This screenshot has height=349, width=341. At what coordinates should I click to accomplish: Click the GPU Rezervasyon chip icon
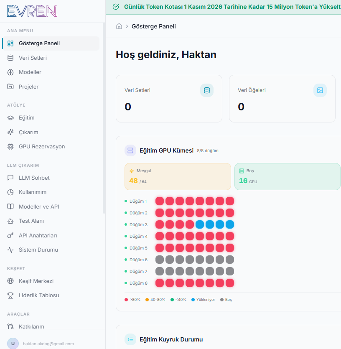coord(10,147)
